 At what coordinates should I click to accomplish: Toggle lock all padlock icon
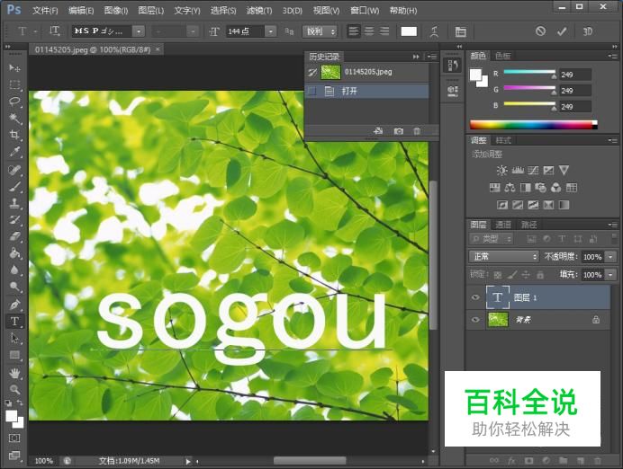coord(540,274)
